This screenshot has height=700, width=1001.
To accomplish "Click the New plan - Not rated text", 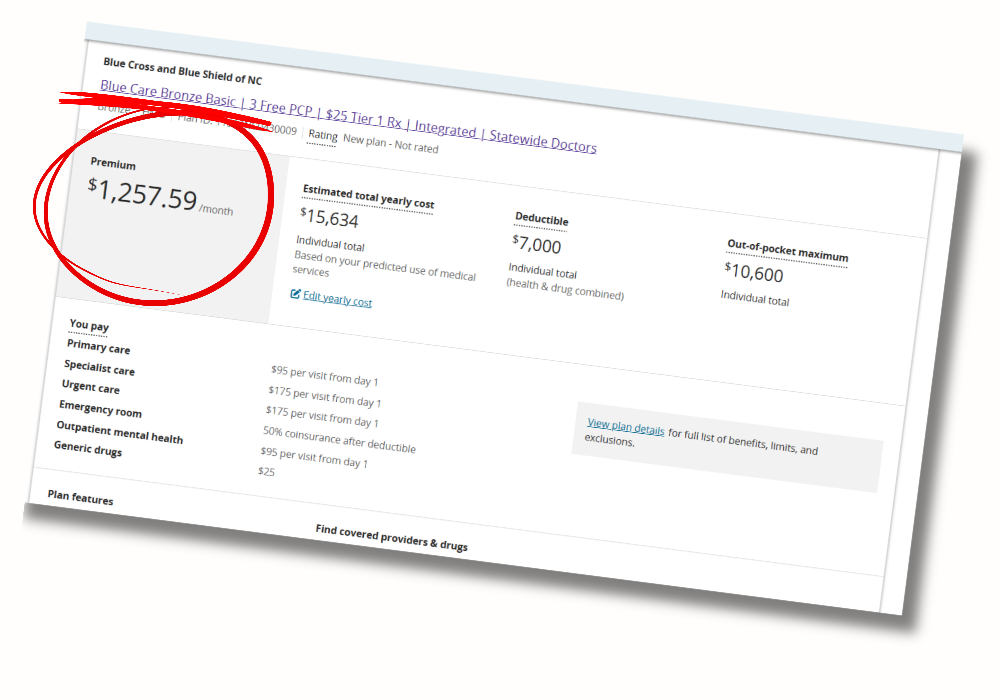I will [x=390, y=144].
